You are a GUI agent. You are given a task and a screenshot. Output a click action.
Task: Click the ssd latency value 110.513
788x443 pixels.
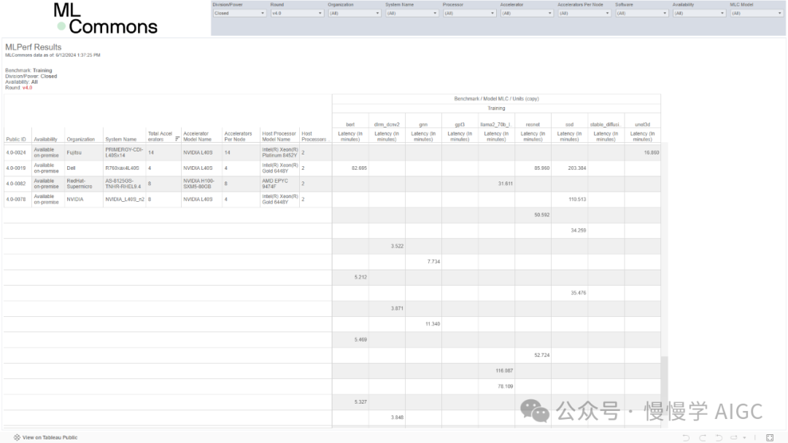(x=577, y=199)
